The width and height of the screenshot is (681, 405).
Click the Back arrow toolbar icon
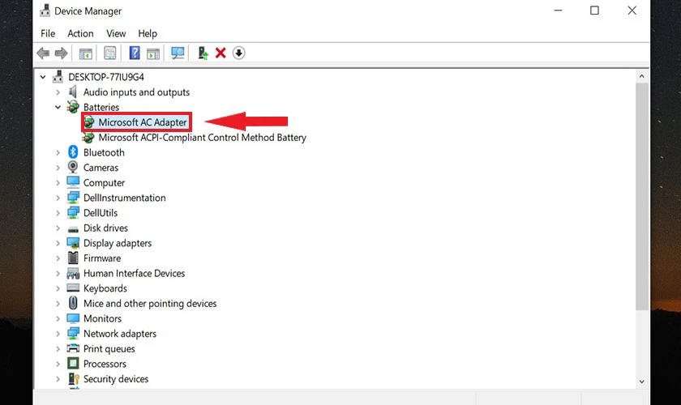[x=43, y=53]
